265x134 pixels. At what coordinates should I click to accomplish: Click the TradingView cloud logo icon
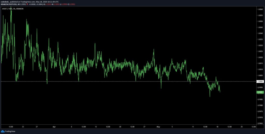pos(3,131)
